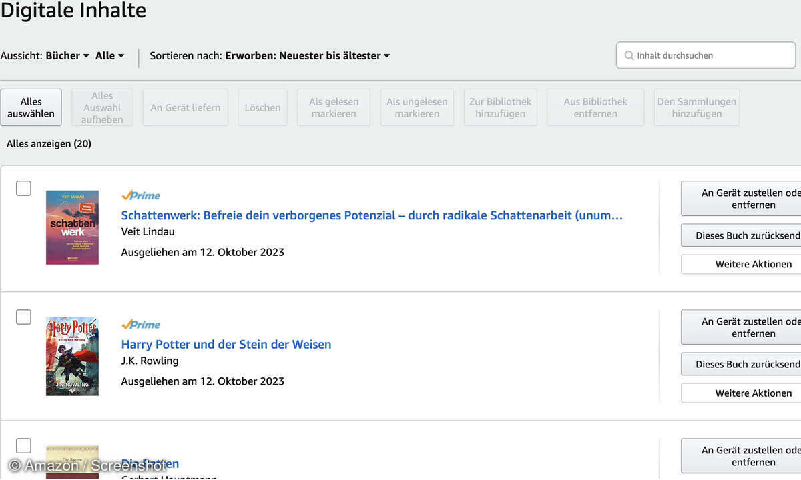Tick the checkbox for Schattenwerk

[x=23, y=188]
